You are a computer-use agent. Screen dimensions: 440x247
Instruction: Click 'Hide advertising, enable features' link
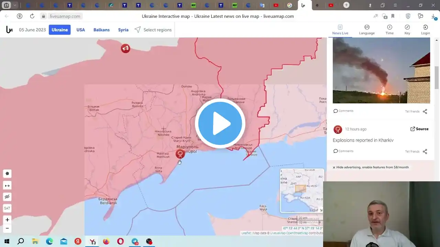(x=371, y=167)
